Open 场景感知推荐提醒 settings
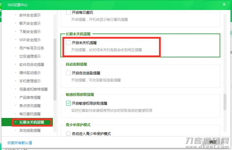 click(33, 89)
